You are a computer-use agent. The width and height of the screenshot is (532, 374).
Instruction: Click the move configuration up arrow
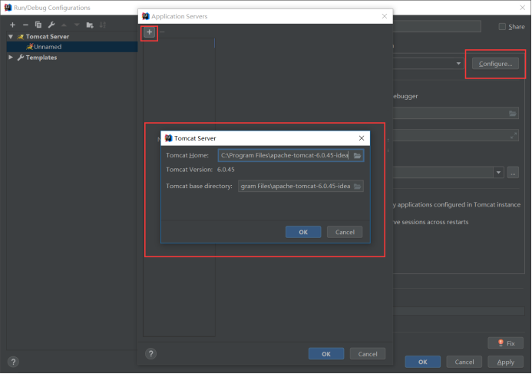(x=64, y=25)
